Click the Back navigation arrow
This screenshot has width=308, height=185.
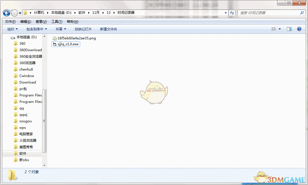click(6, 13)
